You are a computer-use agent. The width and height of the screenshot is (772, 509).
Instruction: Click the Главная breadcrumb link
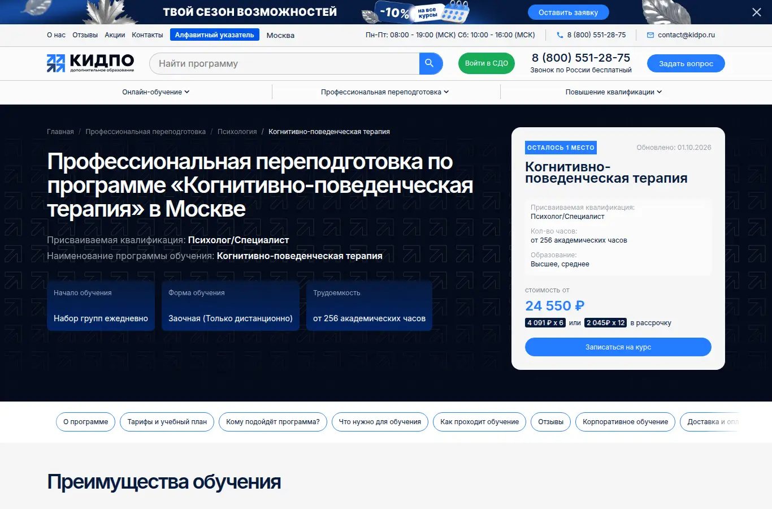60,132
